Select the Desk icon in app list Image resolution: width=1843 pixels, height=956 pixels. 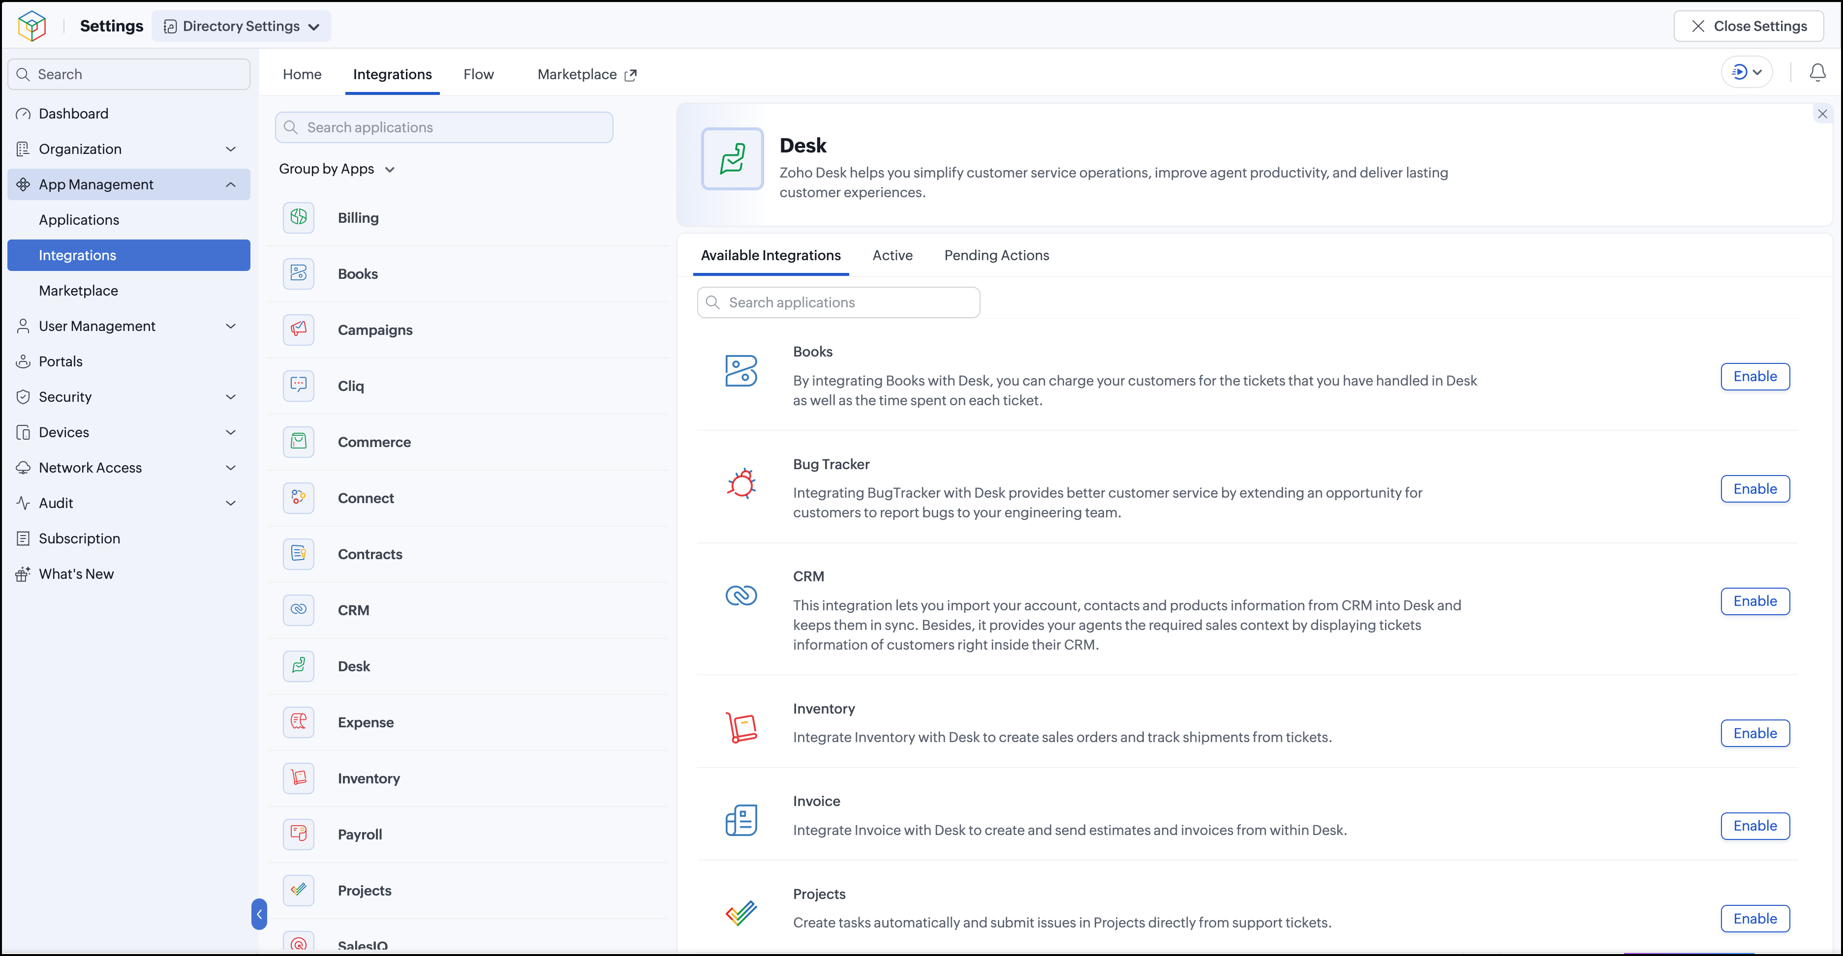pyautogui.click(x=298, y=666)
